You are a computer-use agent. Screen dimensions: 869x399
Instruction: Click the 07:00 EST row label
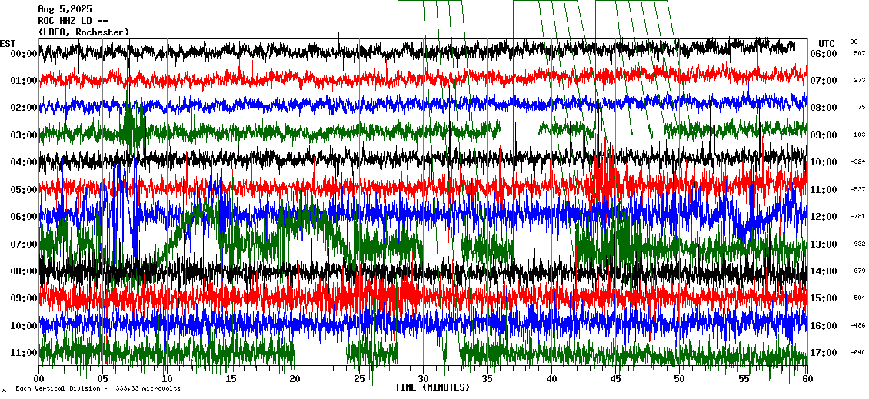click(25, 244)
